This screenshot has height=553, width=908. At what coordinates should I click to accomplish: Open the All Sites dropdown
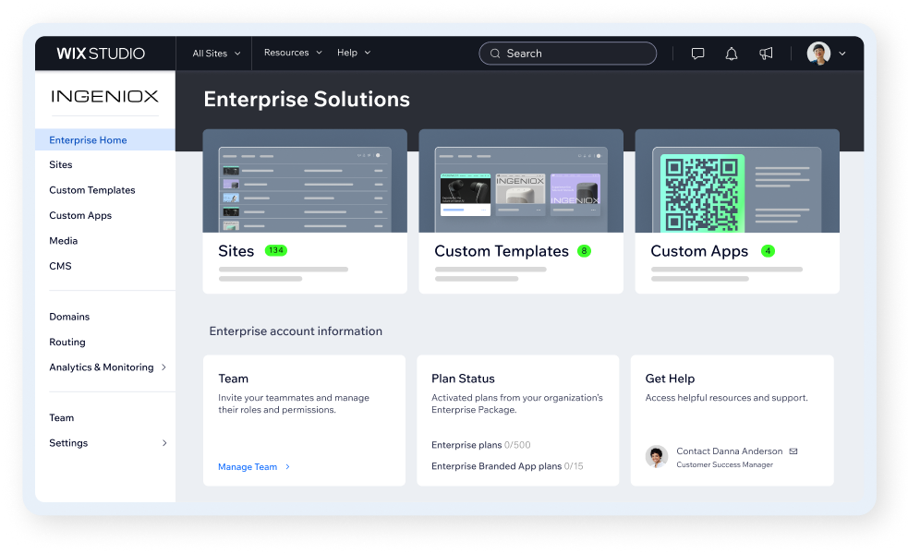216,54
